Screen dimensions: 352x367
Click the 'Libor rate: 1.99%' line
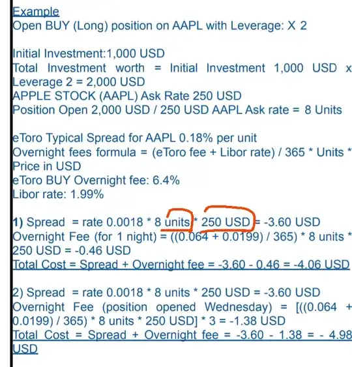(x=58, y=194)
